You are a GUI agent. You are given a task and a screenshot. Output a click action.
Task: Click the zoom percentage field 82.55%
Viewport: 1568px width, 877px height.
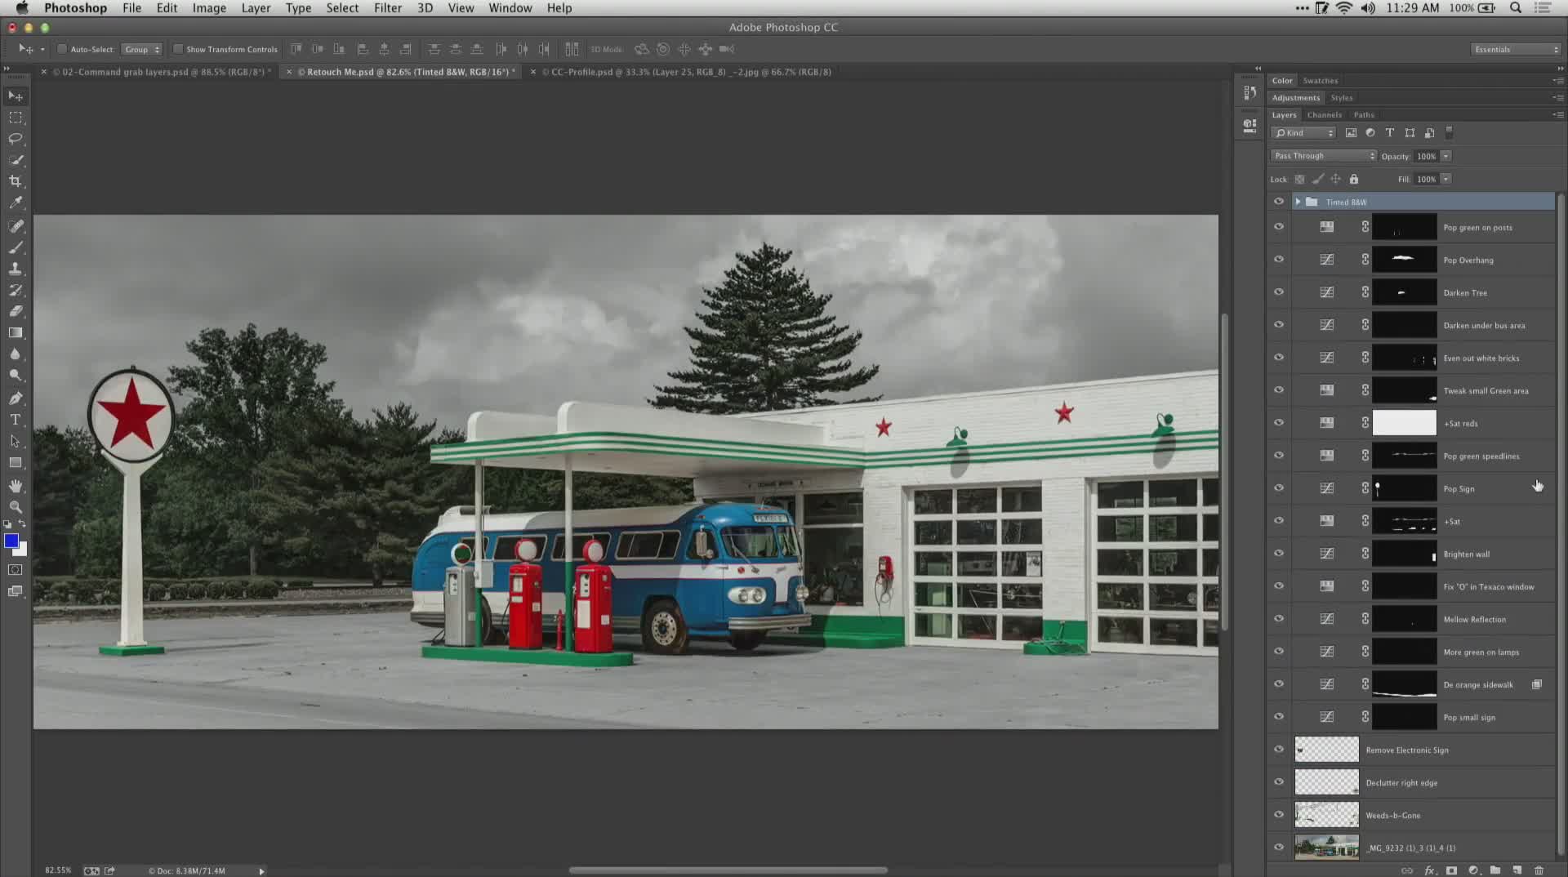[58, 870]
